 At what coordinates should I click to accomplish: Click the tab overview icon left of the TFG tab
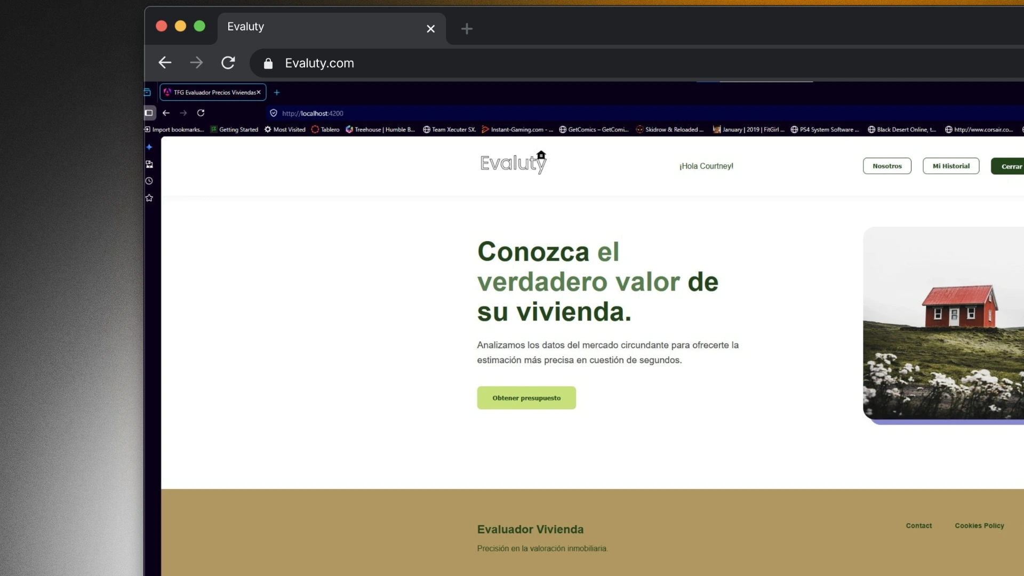(148, 92)
